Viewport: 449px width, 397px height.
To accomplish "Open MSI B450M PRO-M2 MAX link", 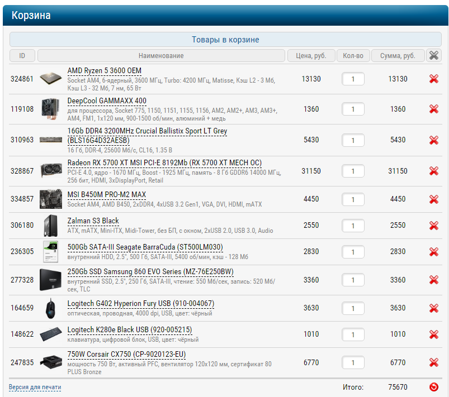I will click(107, 194).
